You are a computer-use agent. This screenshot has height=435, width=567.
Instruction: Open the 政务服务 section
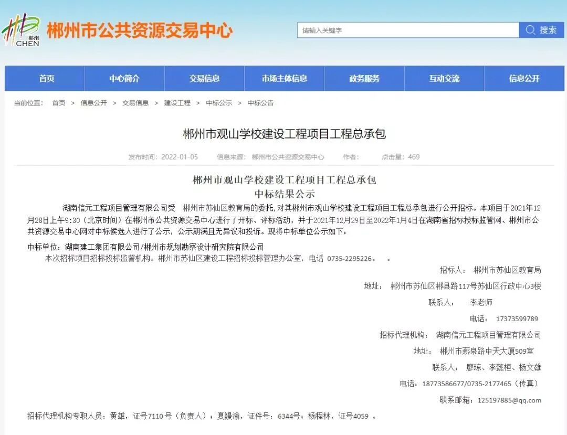coord(364,78)
